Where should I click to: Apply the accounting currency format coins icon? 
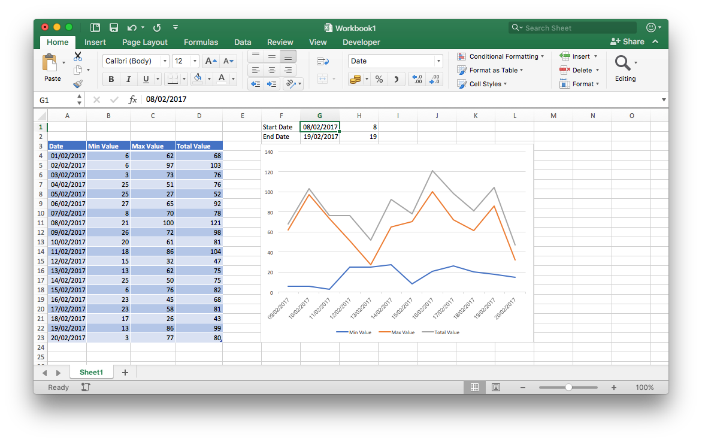pos(355,79)
